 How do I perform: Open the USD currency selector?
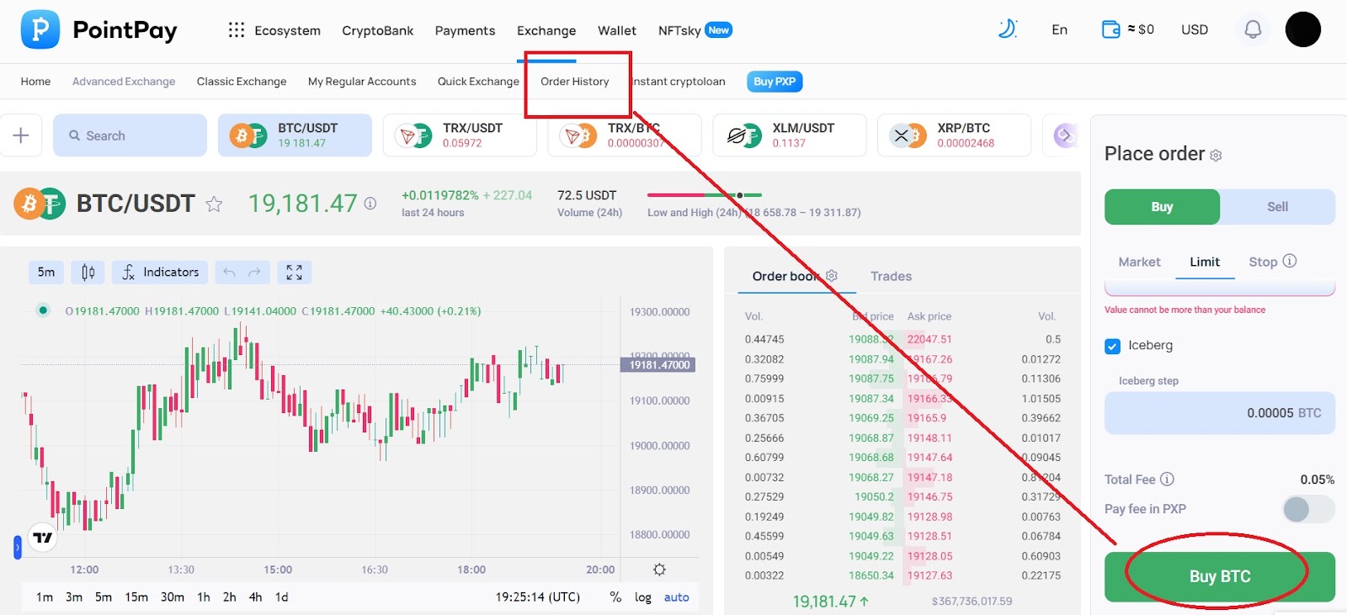pos(1195,29)
